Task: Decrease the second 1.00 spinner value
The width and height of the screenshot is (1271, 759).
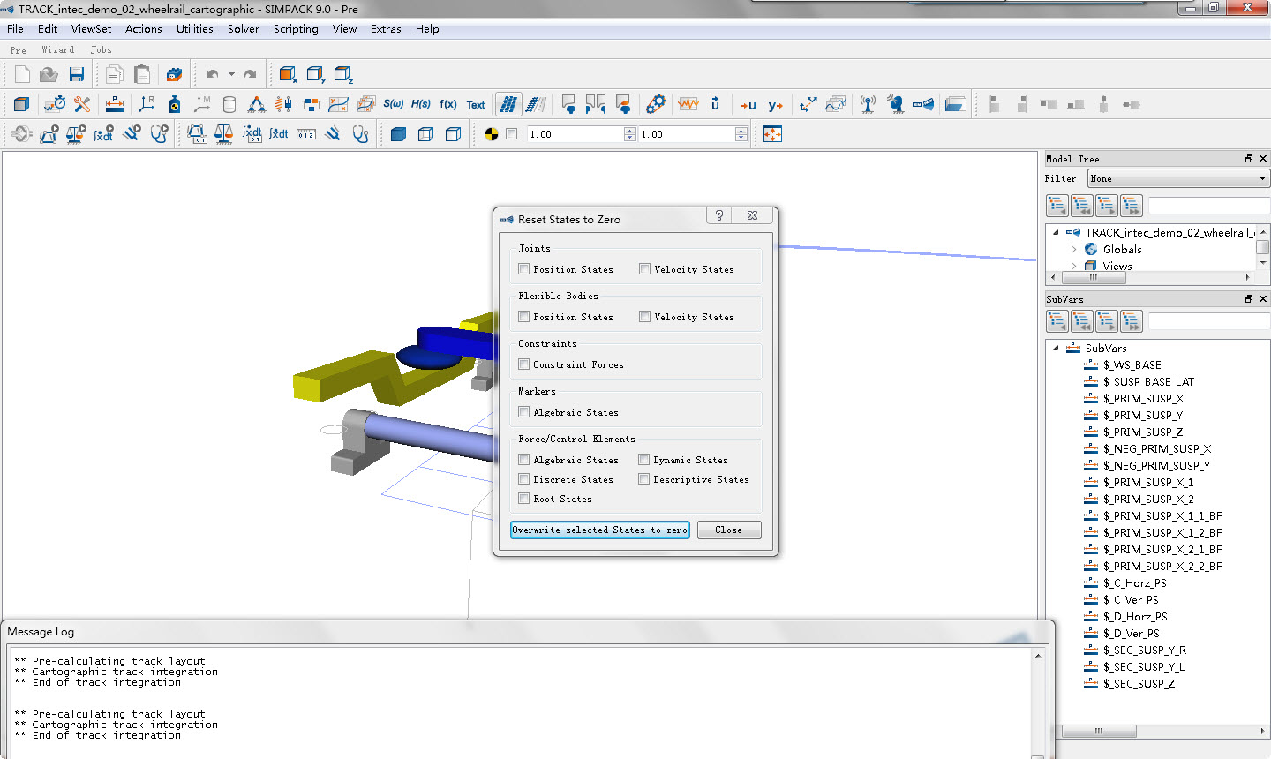Action: (x=741, y=138)
